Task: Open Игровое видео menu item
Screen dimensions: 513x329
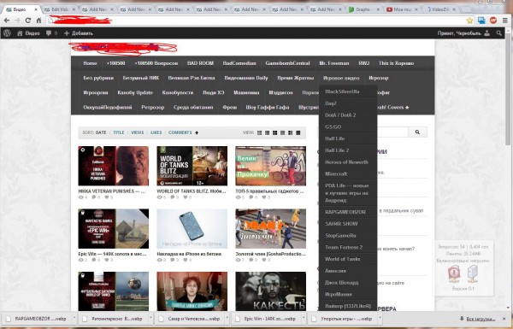Action: (x=341, y=78)
